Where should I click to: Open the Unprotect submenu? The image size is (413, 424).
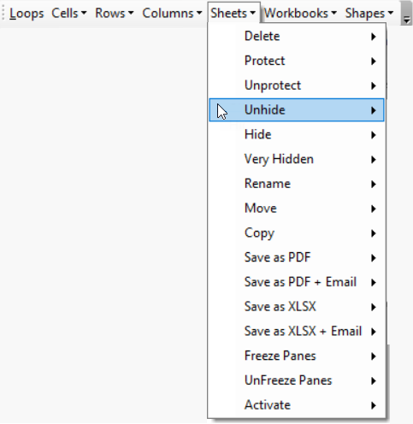click(x=297, y=85)
